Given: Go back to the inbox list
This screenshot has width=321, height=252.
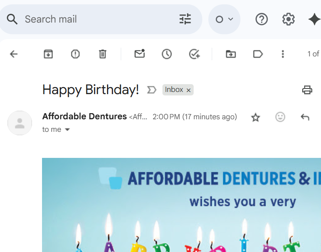Looking at the screenshot, I should (x=14, y=54).
